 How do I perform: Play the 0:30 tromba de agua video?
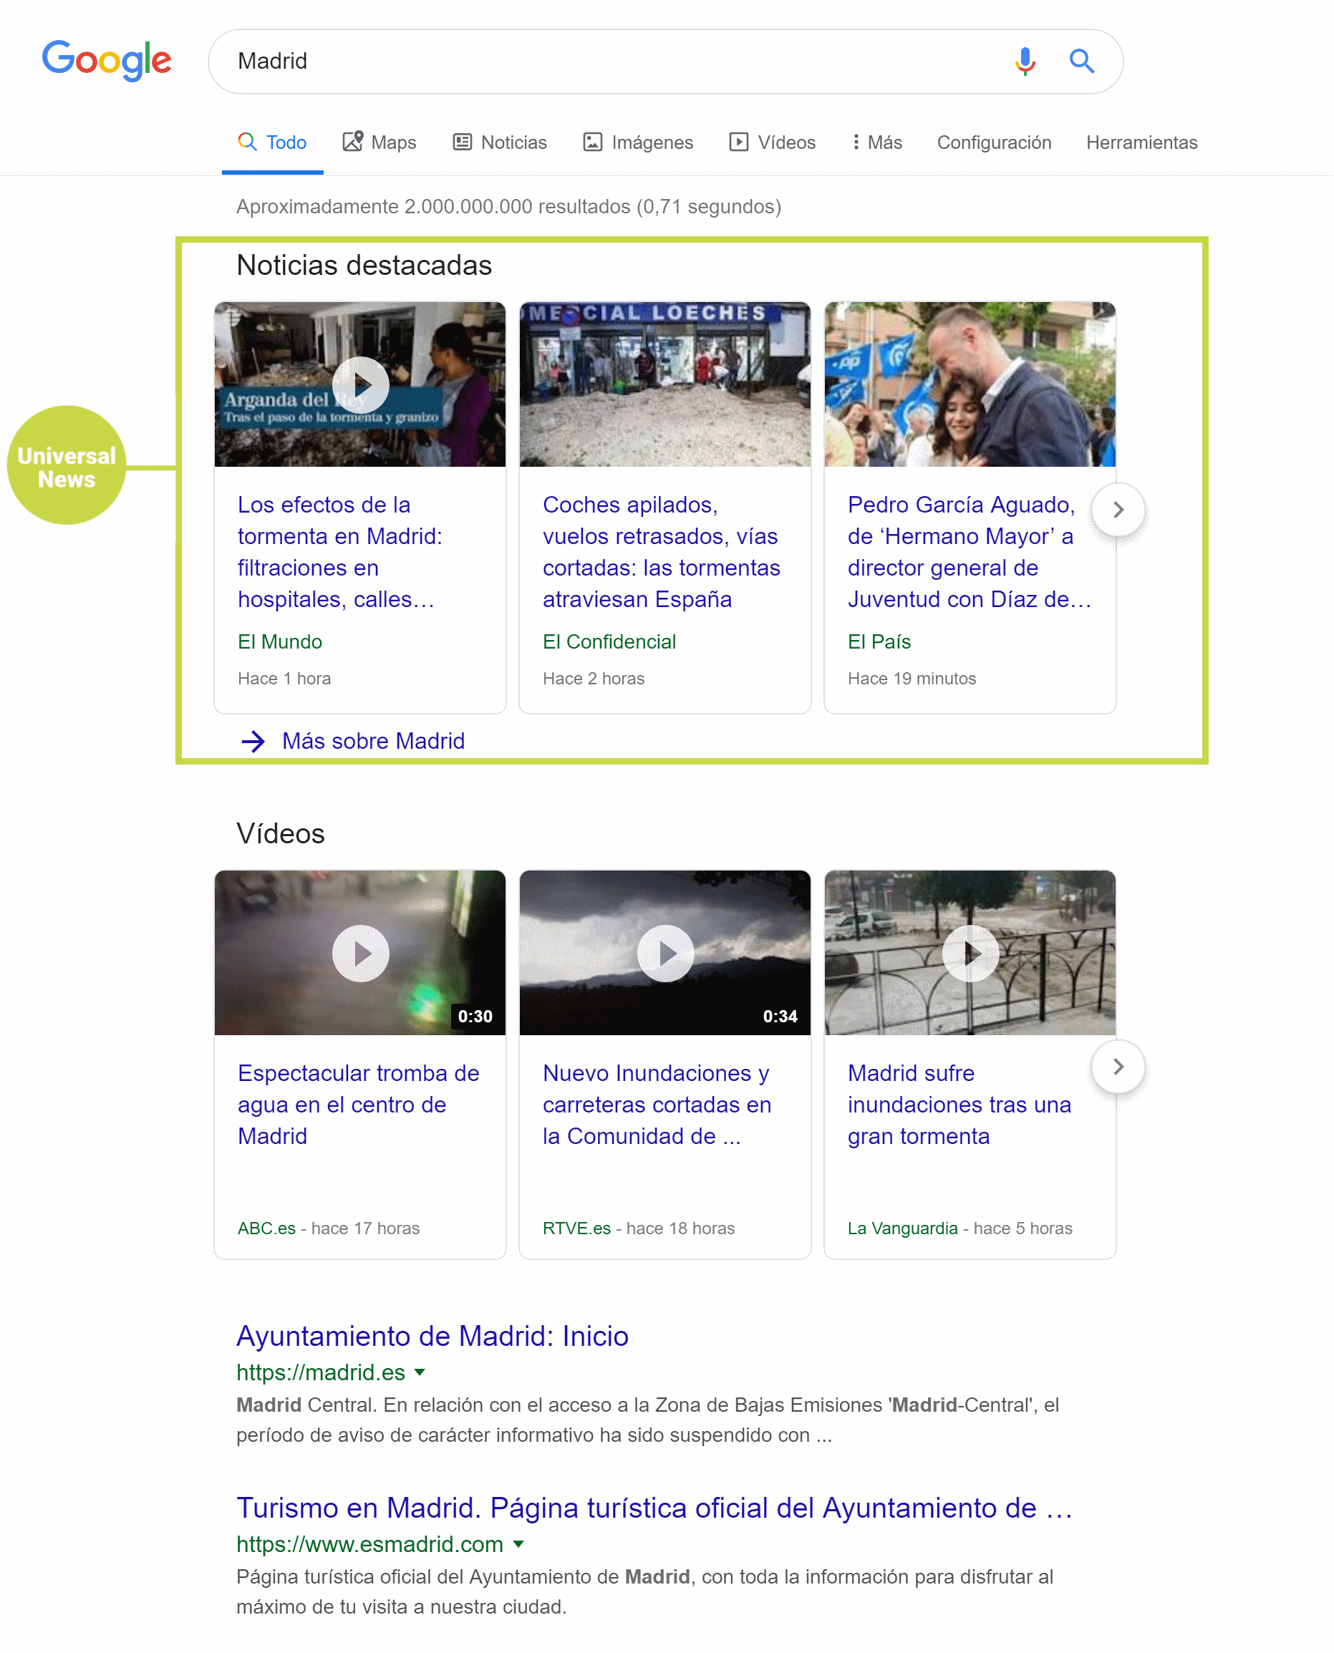pos(360,954)
